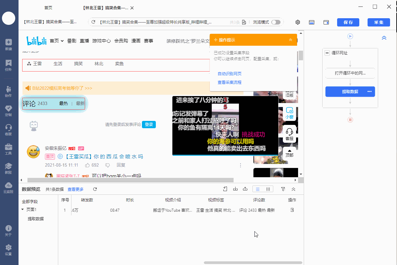Open 游戏中心 in bilibili navigation
The height and width of the screenshot is (265, 397).
(x=102, y=41)
